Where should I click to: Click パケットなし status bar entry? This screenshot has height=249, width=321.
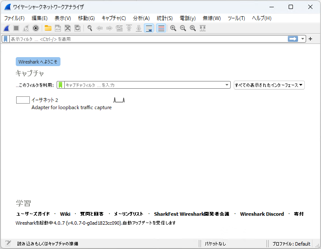tap(215, 243)
